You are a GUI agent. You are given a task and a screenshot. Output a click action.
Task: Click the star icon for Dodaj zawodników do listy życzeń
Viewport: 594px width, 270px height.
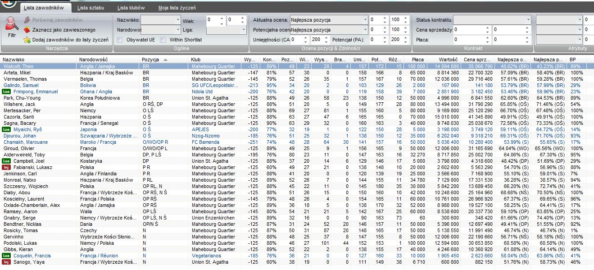point(27,40)
